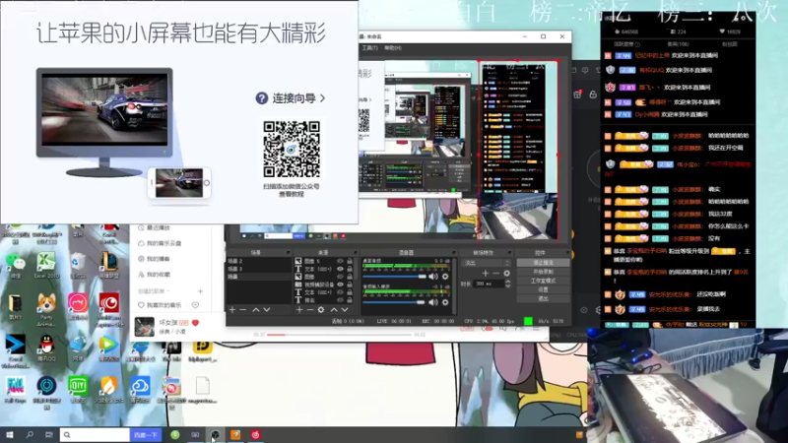Toggle visibility eye for 图像 5 source
Image resolution: width=788 pixels, height=443 pixels.
(x=340, y=261)
